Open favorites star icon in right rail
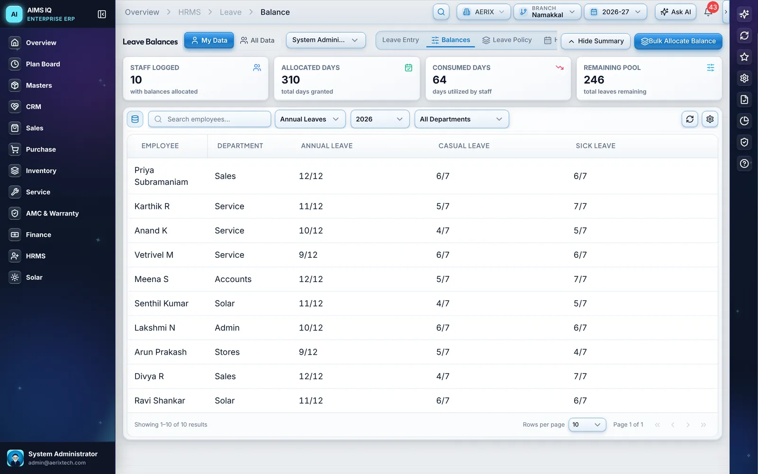This screenshot has height=474, width=758. [744, 57]
